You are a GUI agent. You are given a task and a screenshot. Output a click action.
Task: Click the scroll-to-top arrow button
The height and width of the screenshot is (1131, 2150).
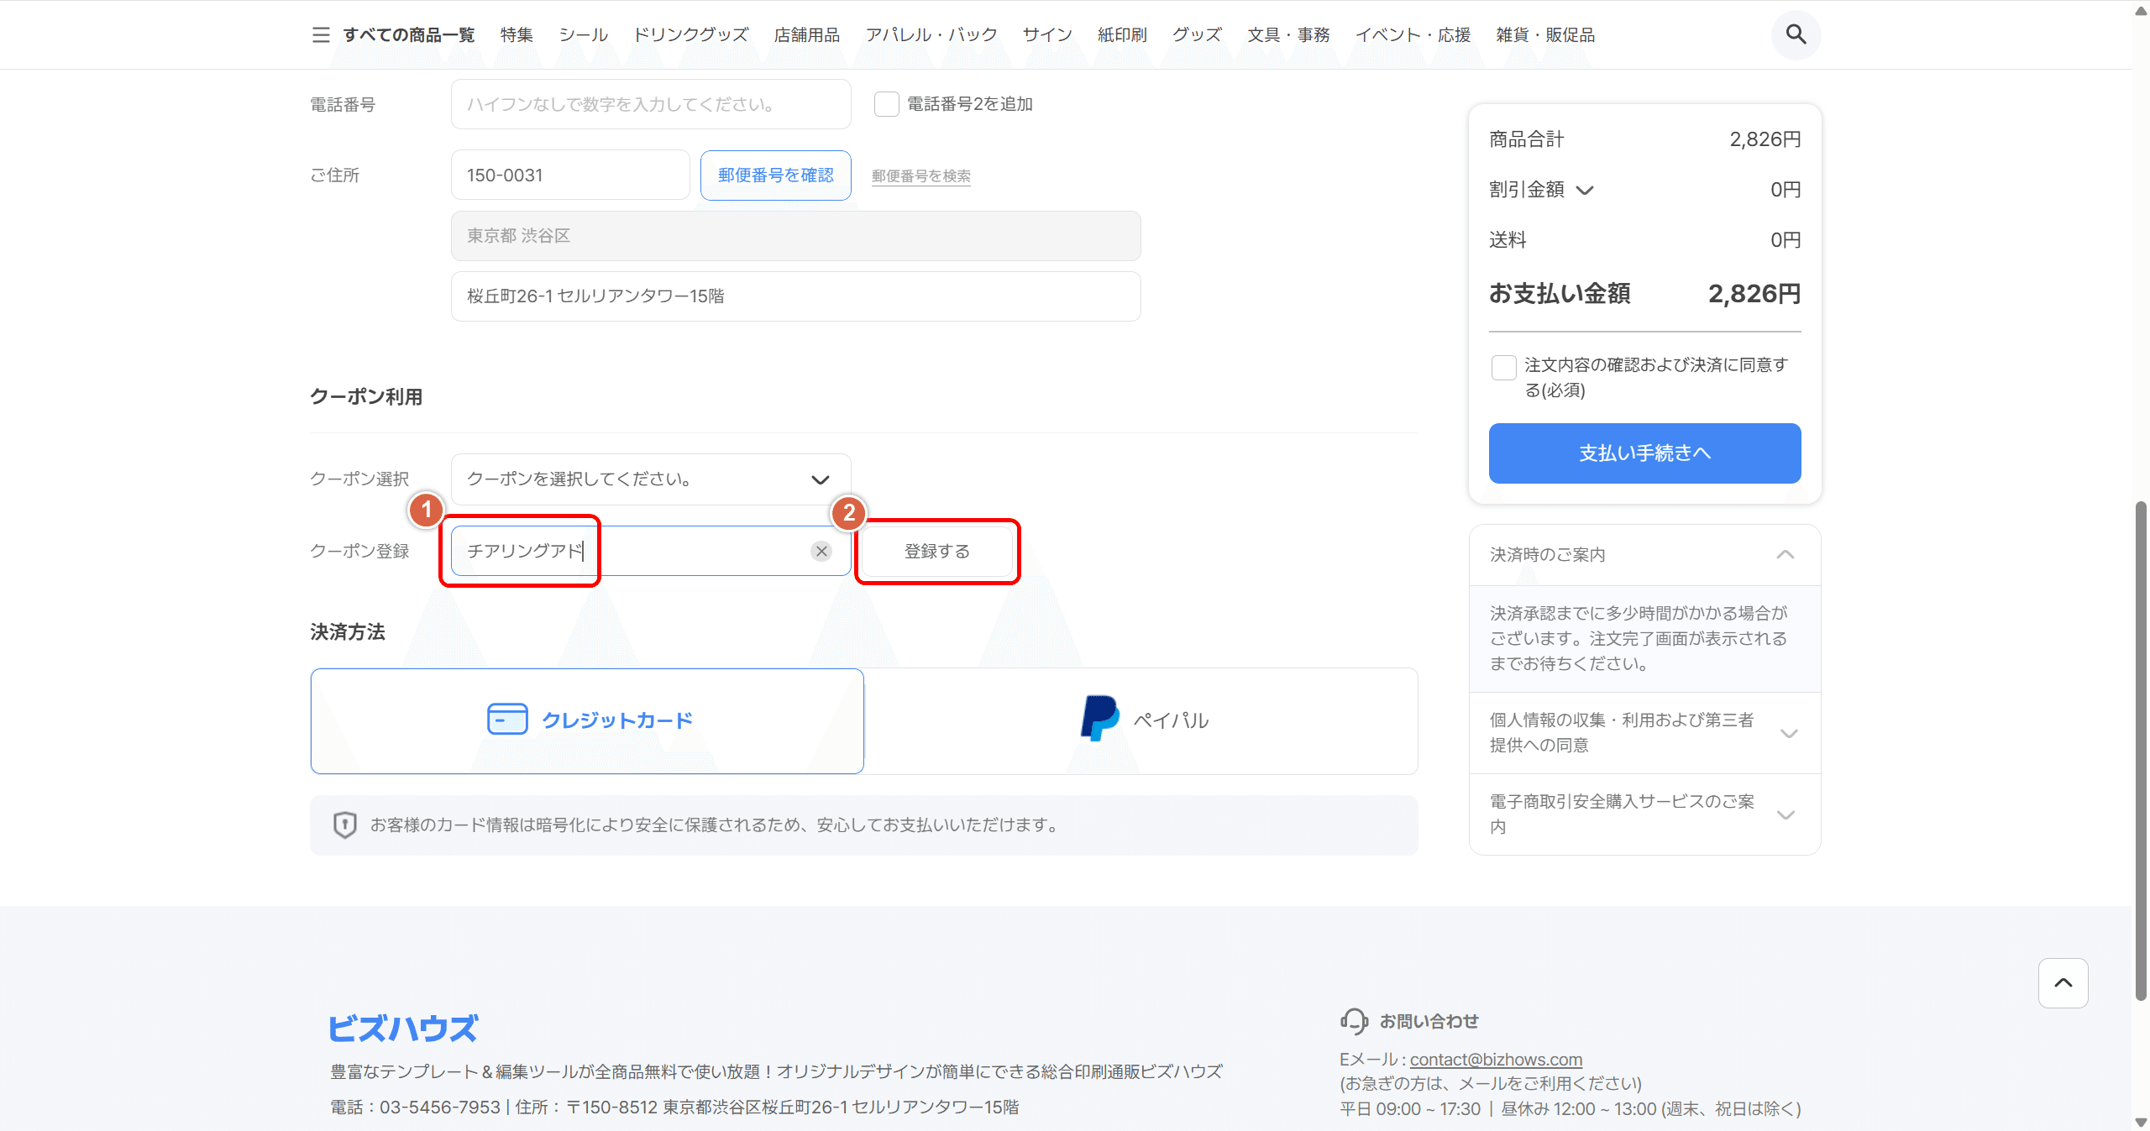pyautogui.click(x=2063, y=982)
